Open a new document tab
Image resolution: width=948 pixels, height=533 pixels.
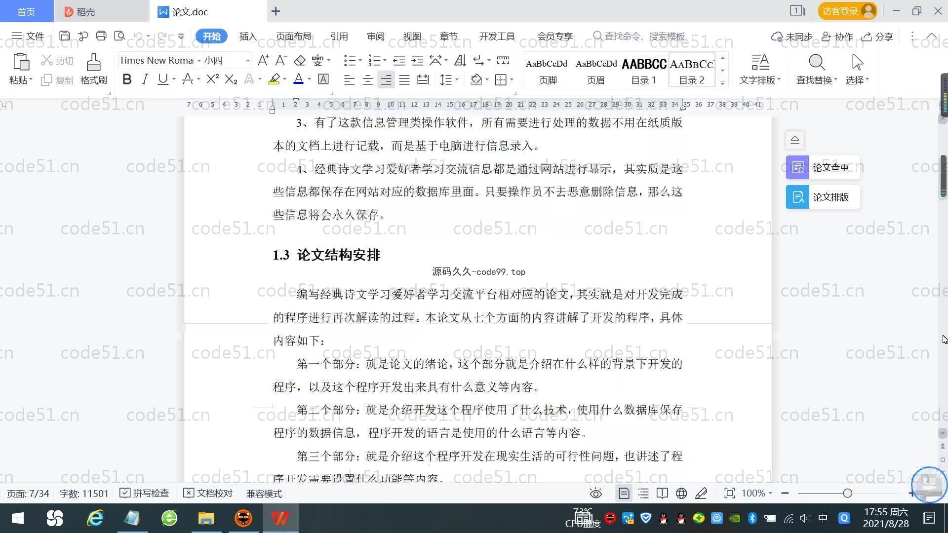pyautogui.click(x=276, y=11)
